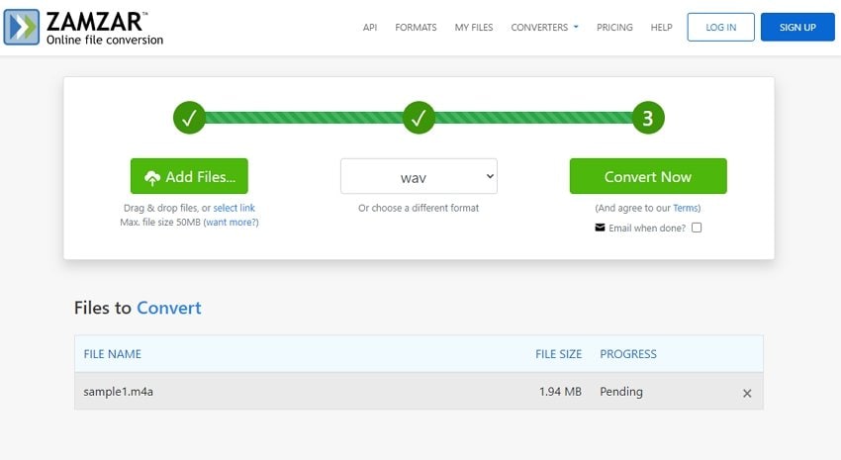Click the envelope email icon
The width and height of the screenshot is (841, 460).
pos(600,228)
